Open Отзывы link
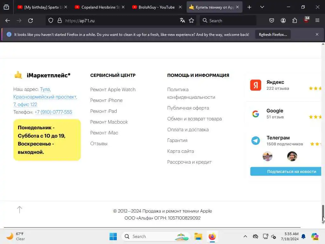This screenshot has width=325, height=244. pyautogui.click(x=99, y=143)
